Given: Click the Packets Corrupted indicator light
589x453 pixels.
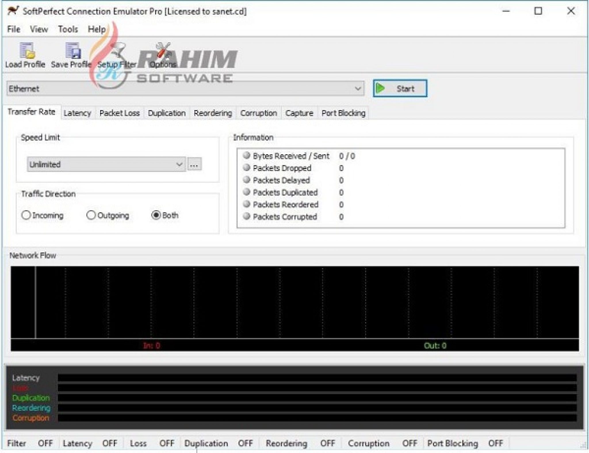Looking at the screenshot, I should pyautogui.click(x=246, y=216).
